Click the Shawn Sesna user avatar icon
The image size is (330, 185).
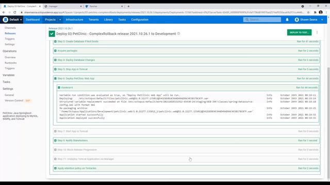click(x=297, y=20)
